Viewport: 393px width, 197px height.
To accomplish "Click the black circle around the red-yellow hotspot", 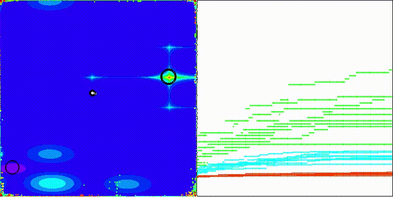I will coord(168,76).
